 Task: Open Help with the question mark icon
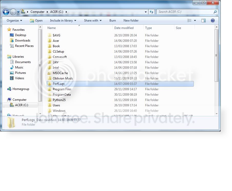tap(213, 21)
